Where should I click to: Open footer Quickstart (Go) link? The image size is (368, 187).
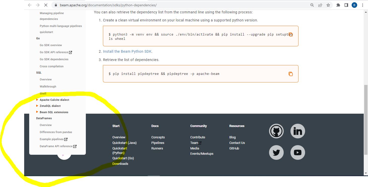point(123,158)
